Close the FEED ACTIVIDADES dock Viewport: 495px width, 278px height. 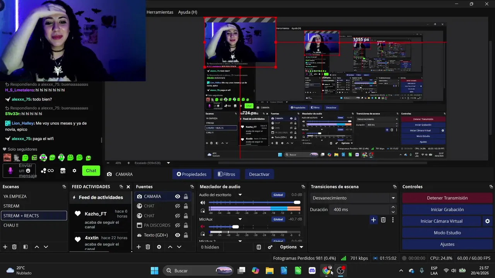click(128, 187)
